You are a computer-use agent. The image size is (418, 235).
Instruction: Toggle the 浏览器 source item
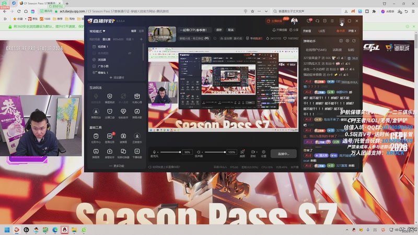(x=94, y=60)
